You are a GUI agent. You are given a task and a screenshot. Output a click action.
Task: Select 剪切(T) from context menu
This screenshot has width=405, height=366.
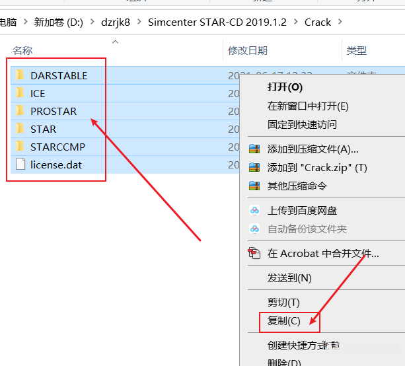tap(283, 302)
